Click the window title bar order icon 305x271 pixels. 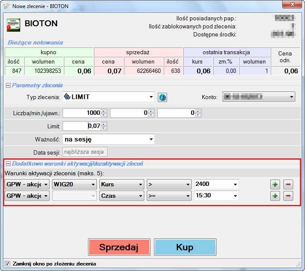pyautogui.click(x=7, y=6)
